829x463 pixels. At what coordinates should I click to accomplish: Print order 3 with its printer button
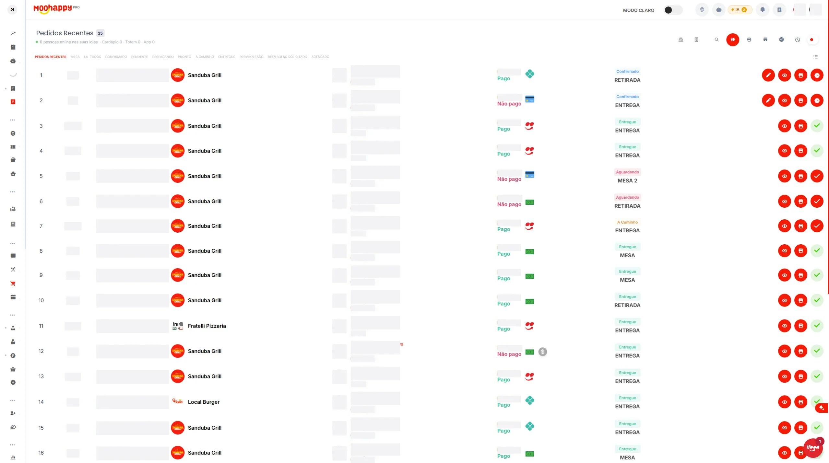click(801, 126)
